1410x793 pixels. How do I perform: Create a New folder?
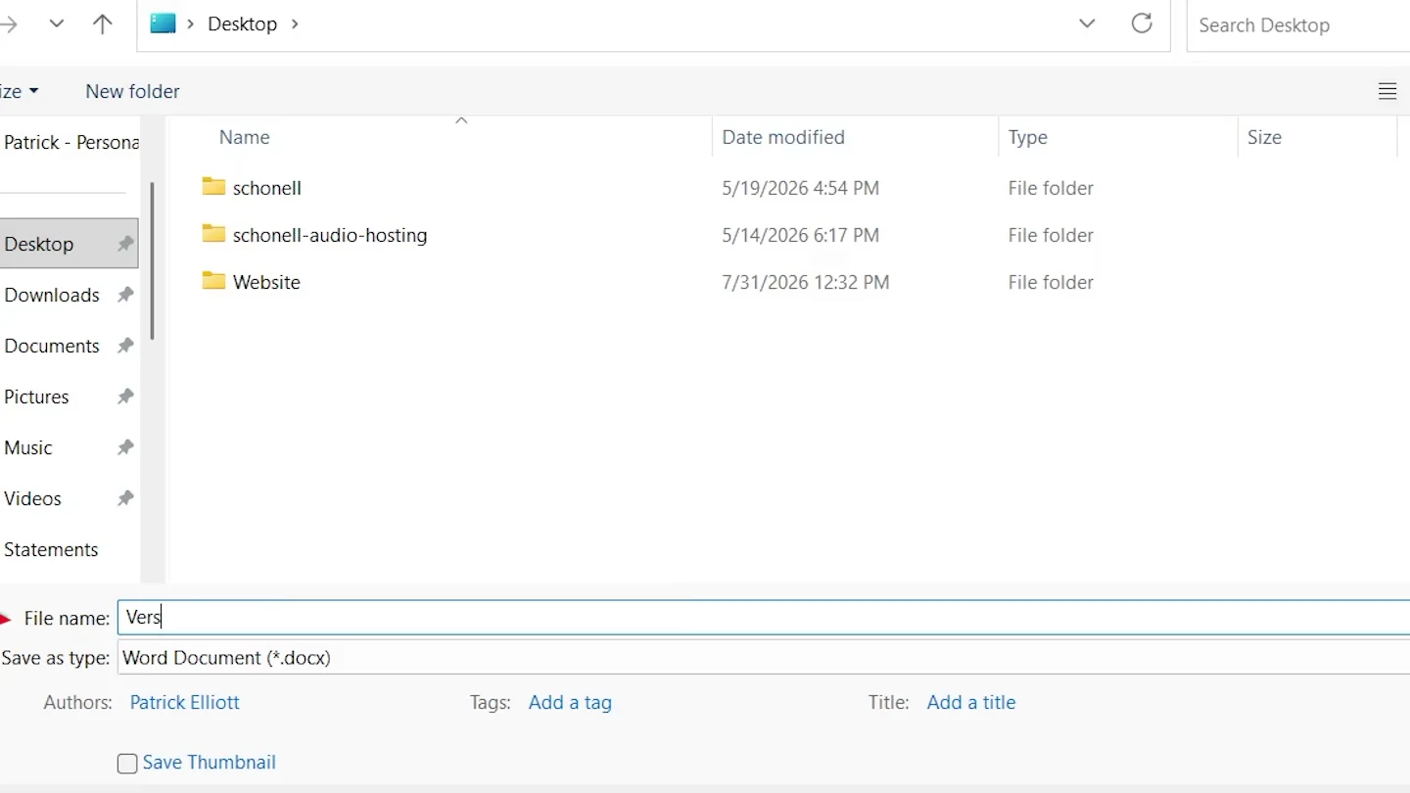(x=132, y=91)
